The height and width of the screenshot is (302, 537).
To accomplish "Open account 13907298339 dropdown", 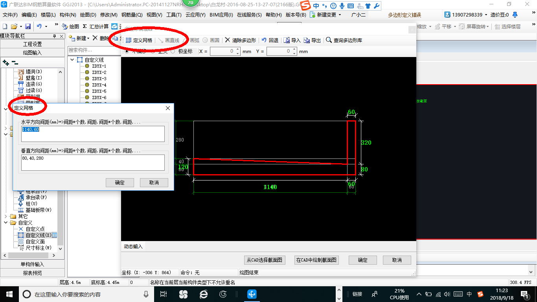I will 486,15.
